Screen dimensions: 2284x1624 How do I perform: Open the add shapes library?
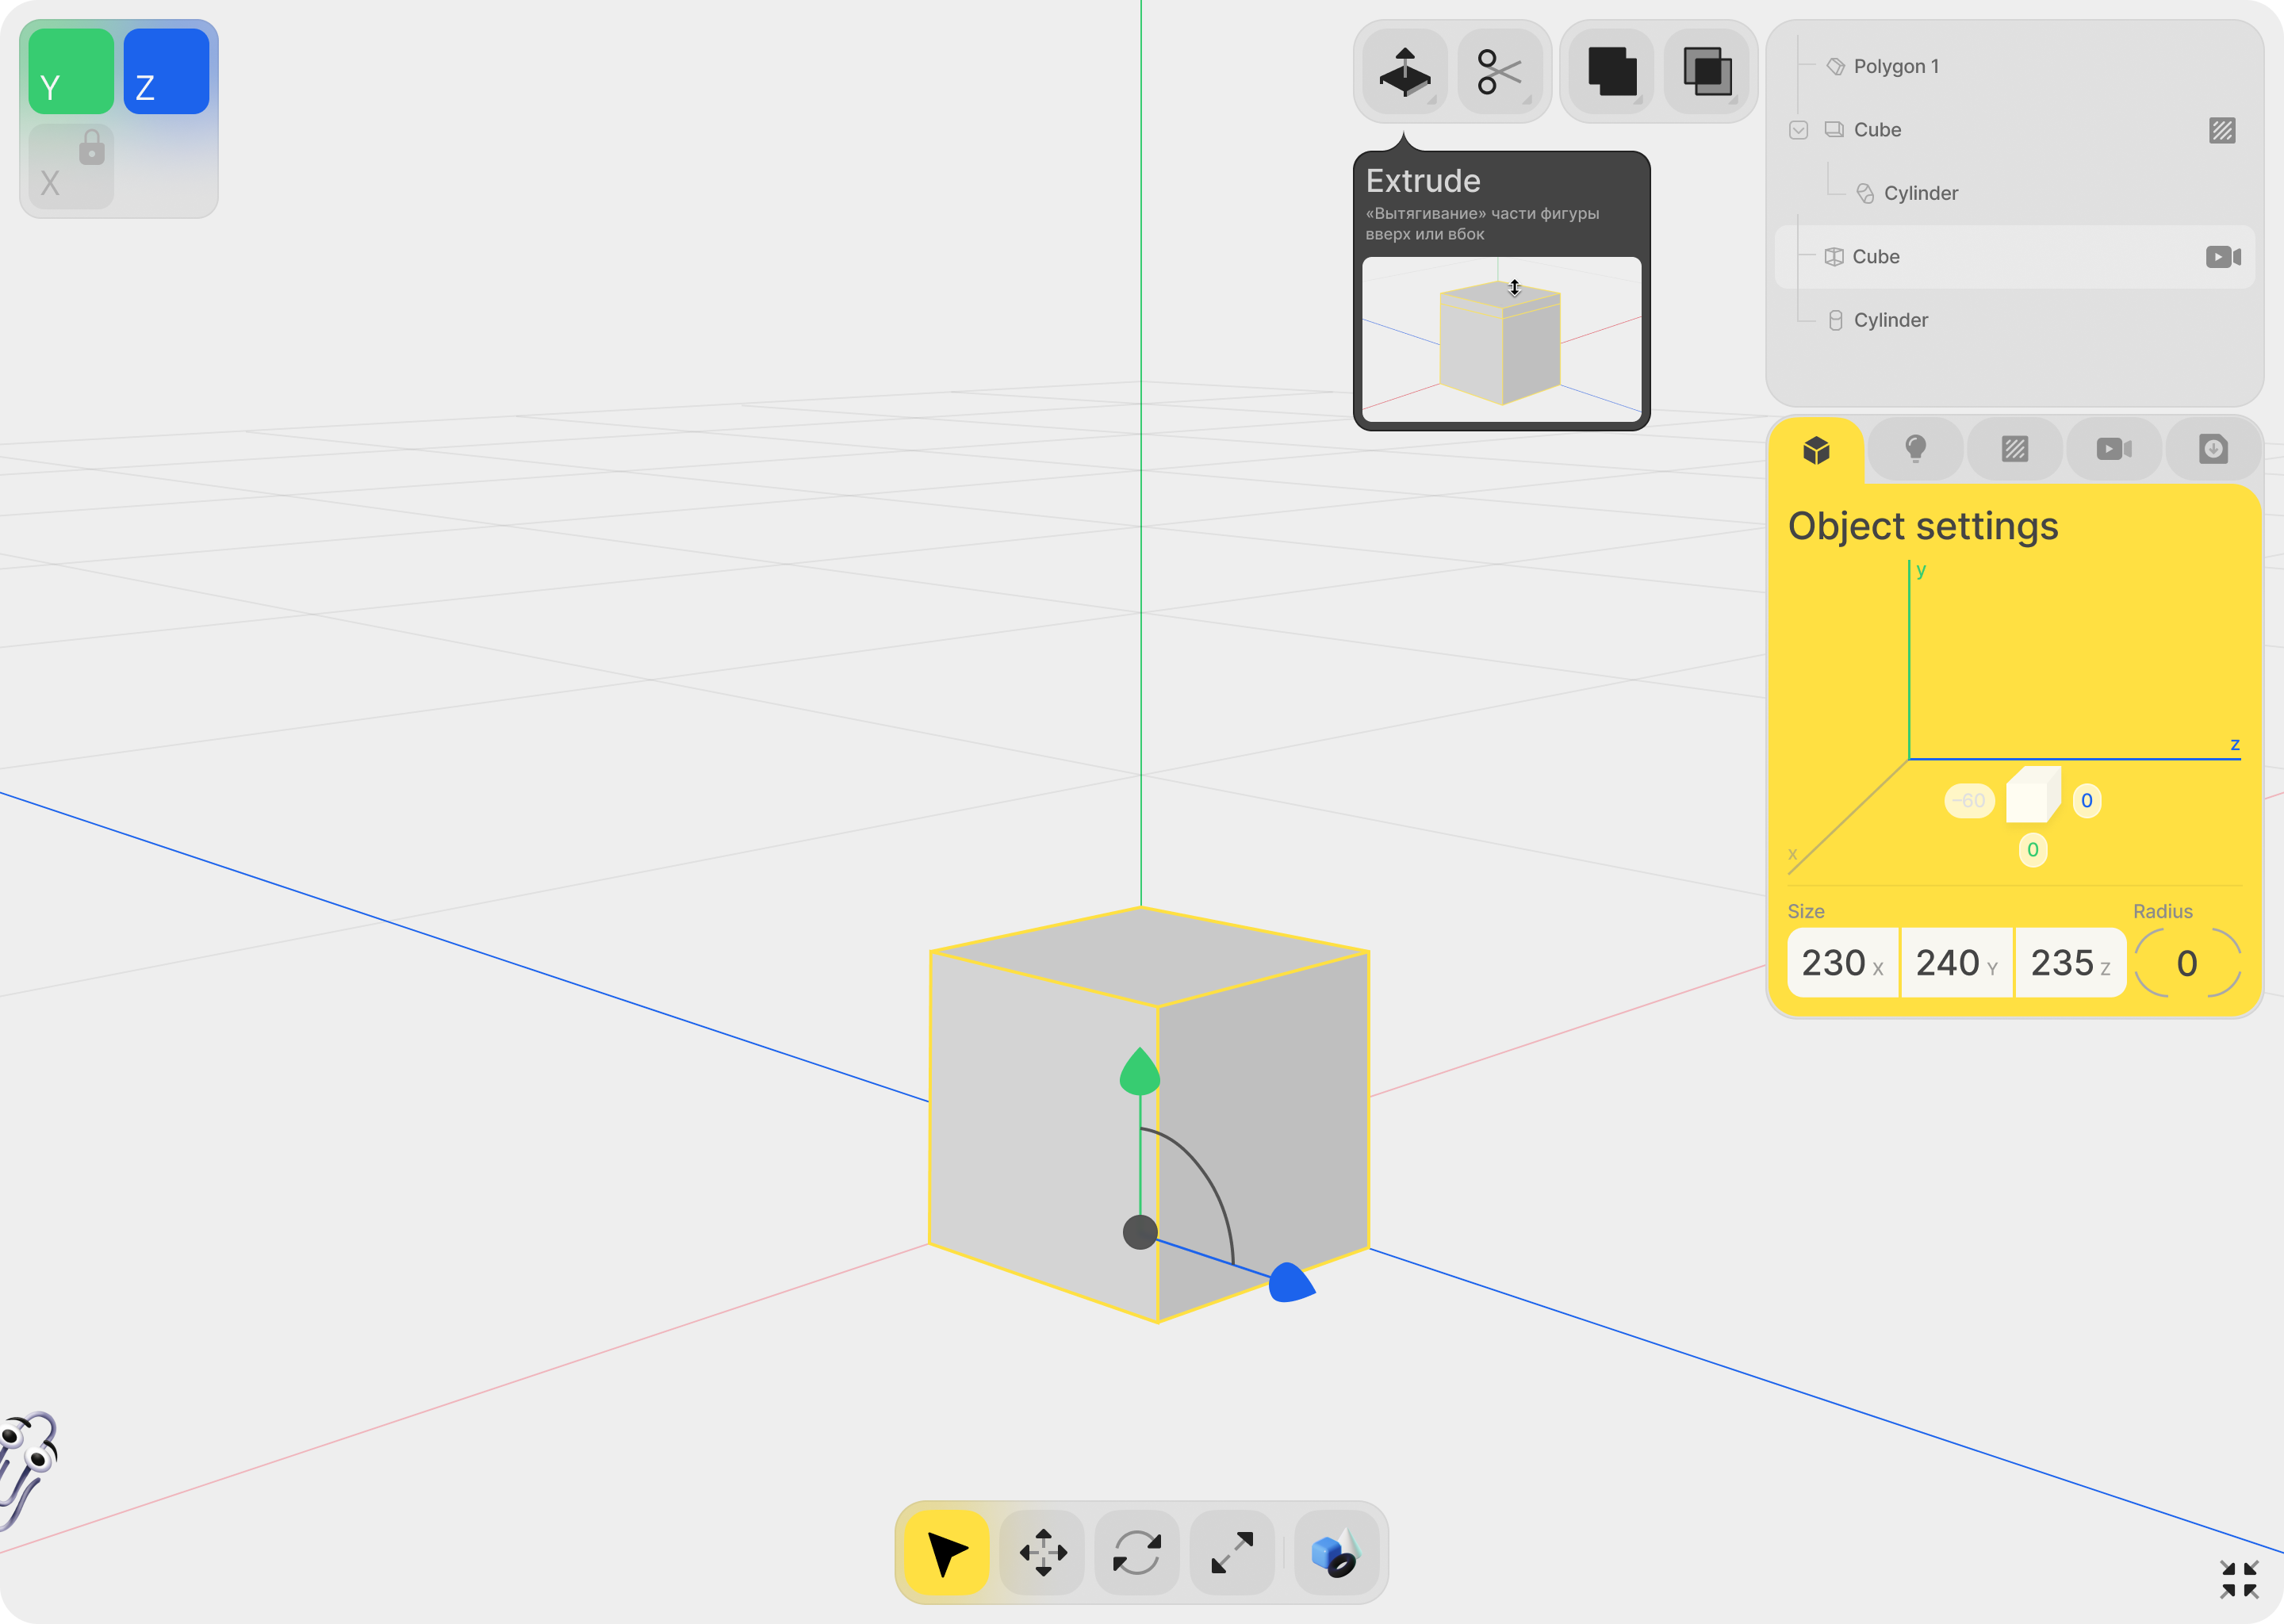(x=1336, y=1552)
